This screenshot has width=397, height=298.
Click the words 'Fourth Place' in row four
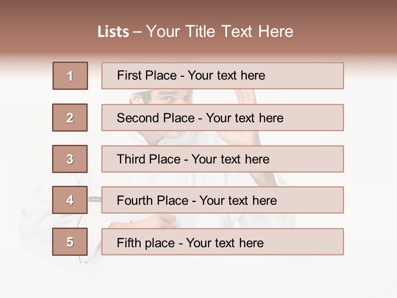152,201
